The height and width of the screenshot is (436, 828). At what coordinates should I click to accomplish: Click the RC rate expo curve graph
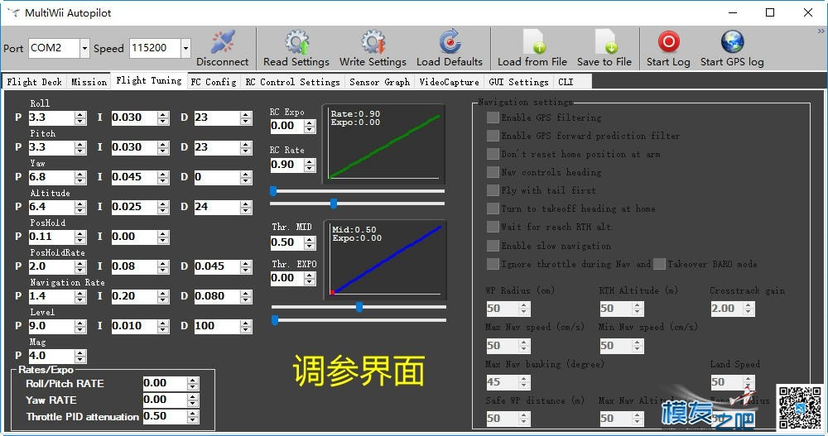pyautogui.click(x=384, y=144)
